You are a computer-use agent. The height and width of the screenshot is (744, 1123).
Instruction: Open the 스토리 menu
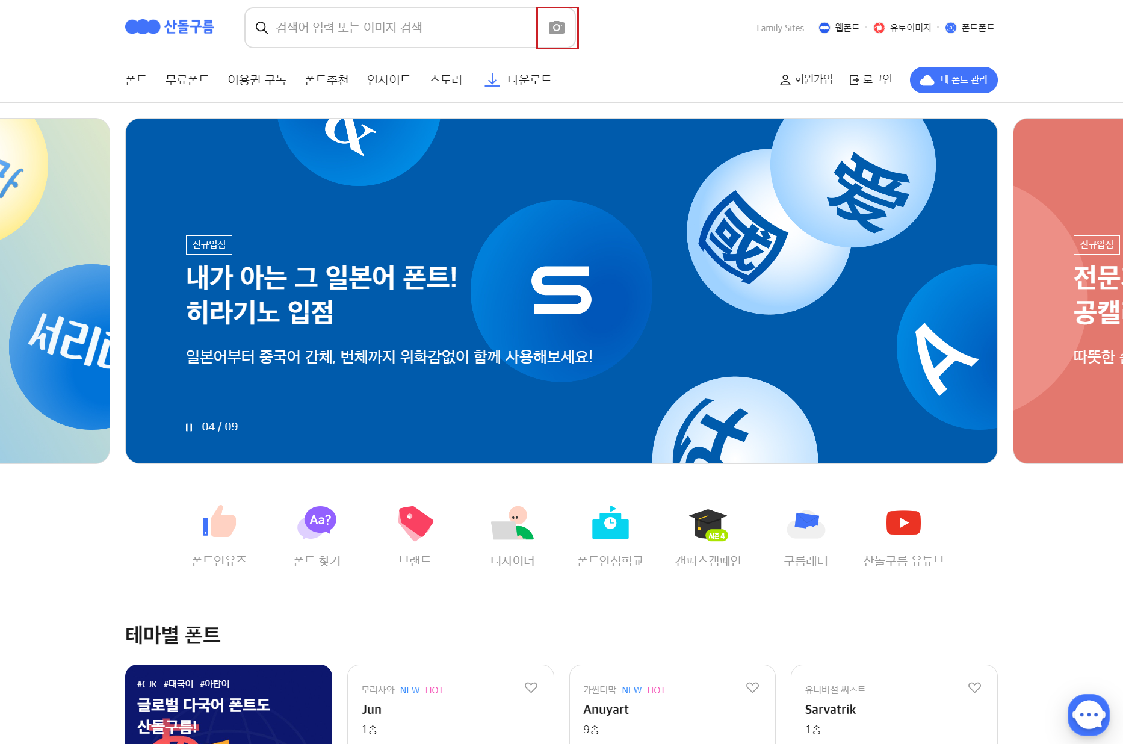point(445,79)
